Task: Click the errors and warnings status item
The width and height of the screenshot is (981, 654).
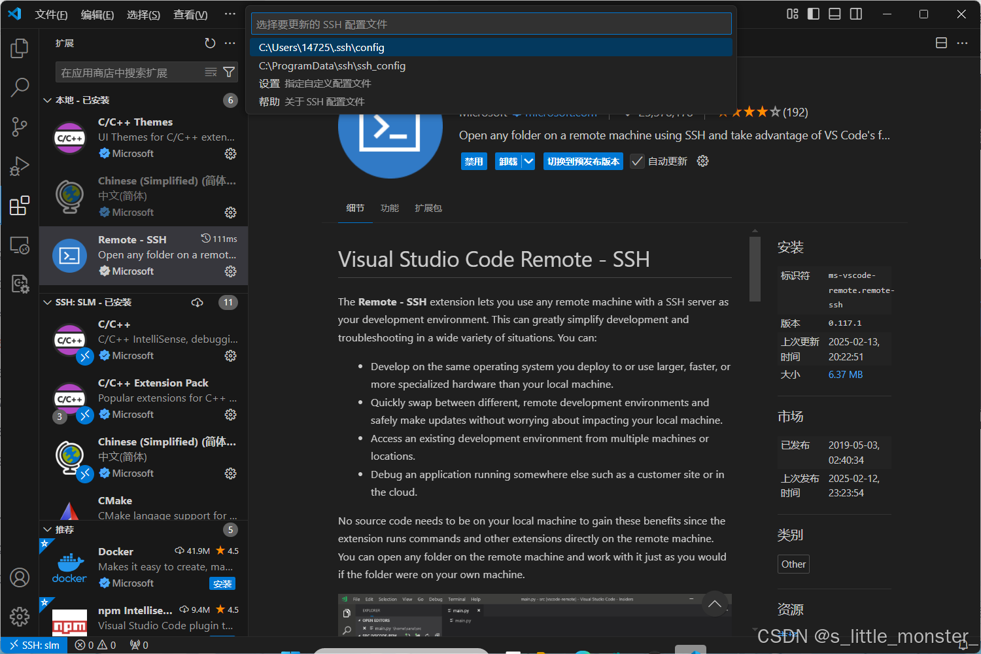Action: click(x=95, y=645)
